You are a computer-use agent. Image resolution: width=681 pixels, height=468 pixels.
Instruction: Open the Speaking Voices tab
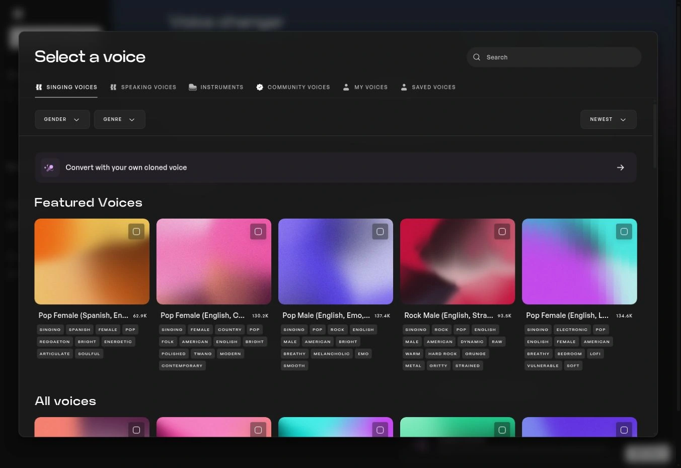[143, 87]
